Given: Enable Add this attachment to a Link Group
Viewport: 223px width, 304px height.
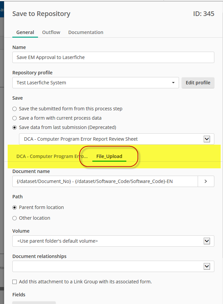Looking at the screenshot, I should tap(15, 282).
